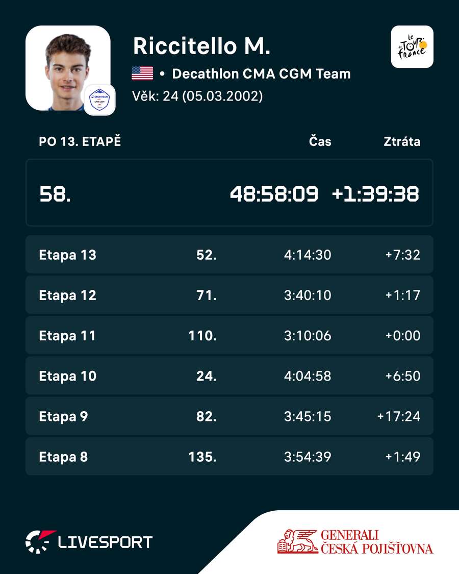Click the Ztráta column header
The width and height of the screenshot is (459, 574).
pyautogui.click(x=402, y=141)
